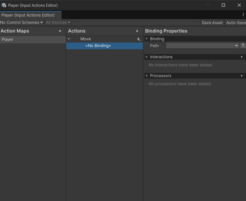Collapse the Processors section
Viewport: 246px width, 201px height.
click(147, 76)
